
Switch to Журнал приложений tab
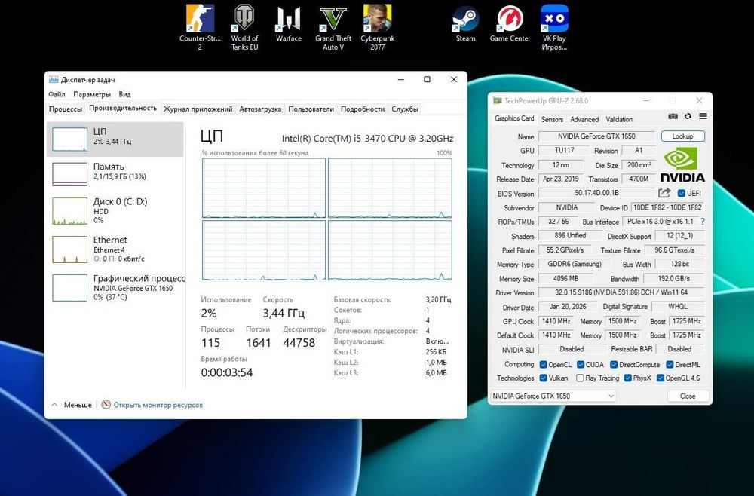[x=198, y=109]
